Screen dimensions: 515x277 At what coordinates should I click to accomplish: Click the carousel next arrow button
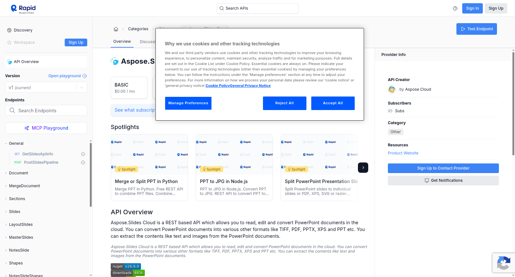(363, 168)
